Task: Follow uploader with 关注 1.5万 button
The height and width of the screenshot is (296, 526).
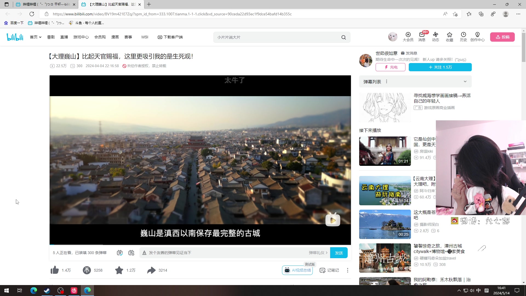Action: click(440, 67)
